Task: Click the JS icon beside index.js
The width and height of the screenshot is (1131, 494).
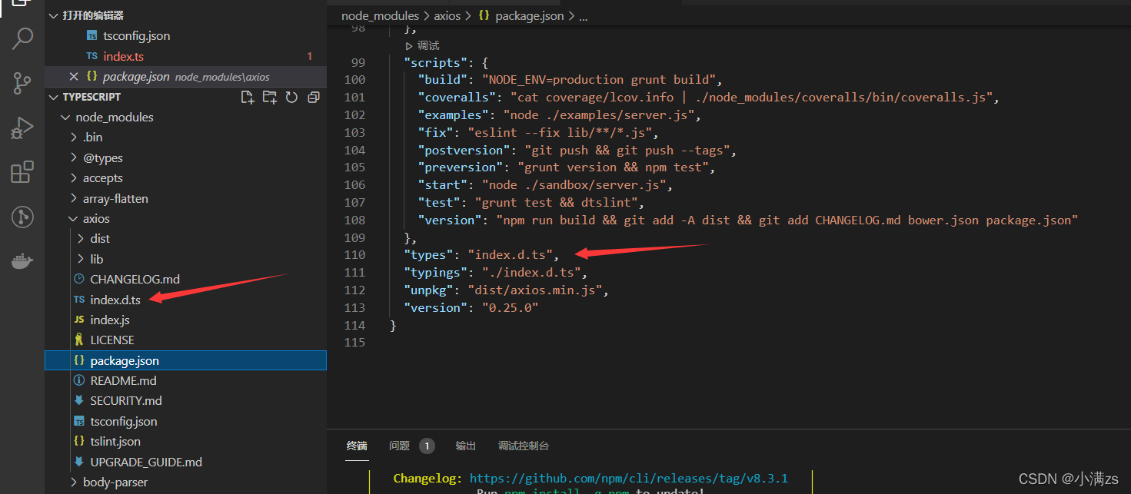Action: pyautogui.click(x=78, y=320)
